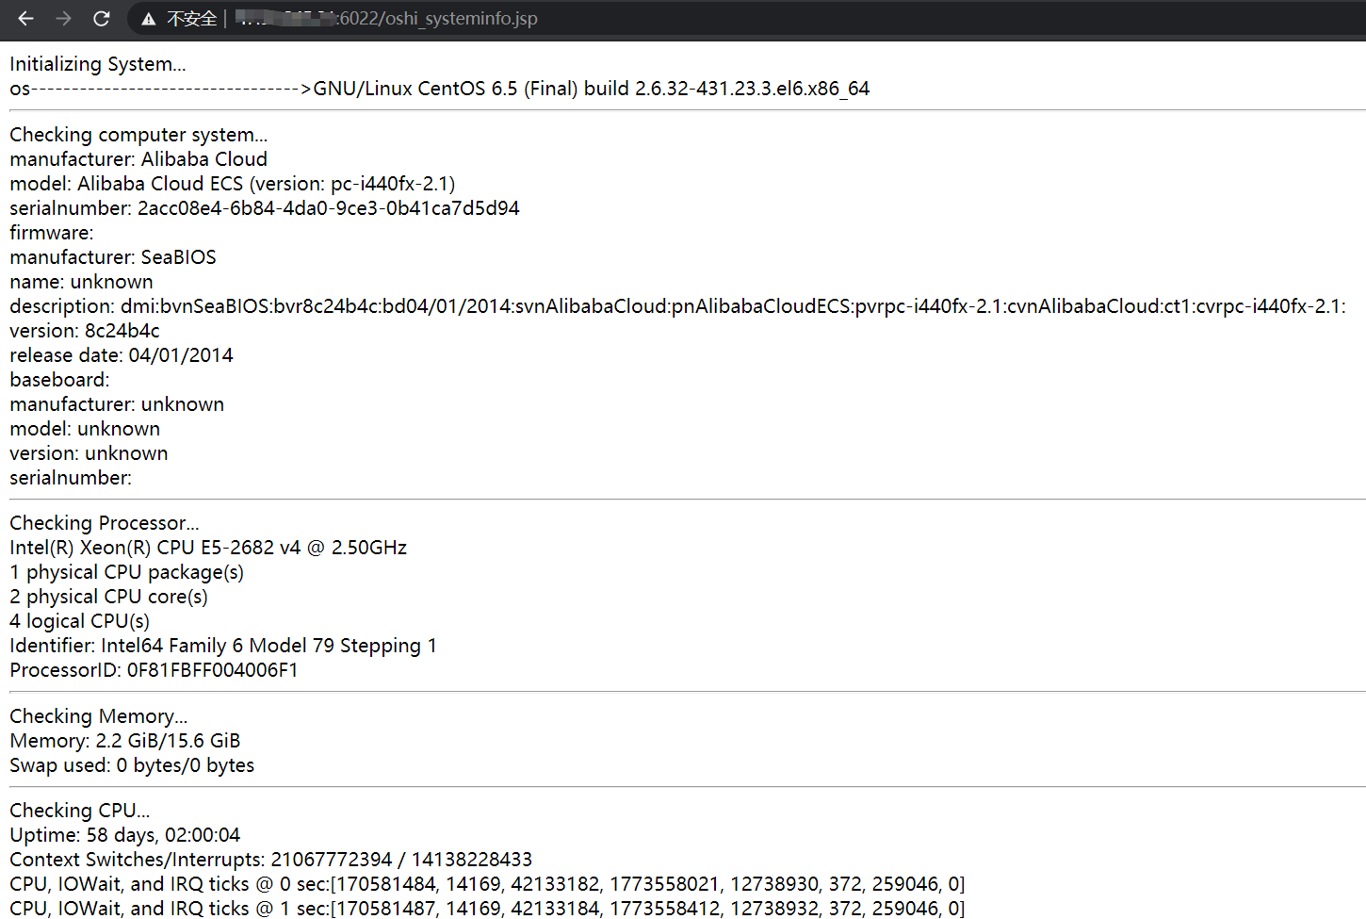
Task: Click '4 logical CPU(s)' line
Action: (x=80, y=621)
